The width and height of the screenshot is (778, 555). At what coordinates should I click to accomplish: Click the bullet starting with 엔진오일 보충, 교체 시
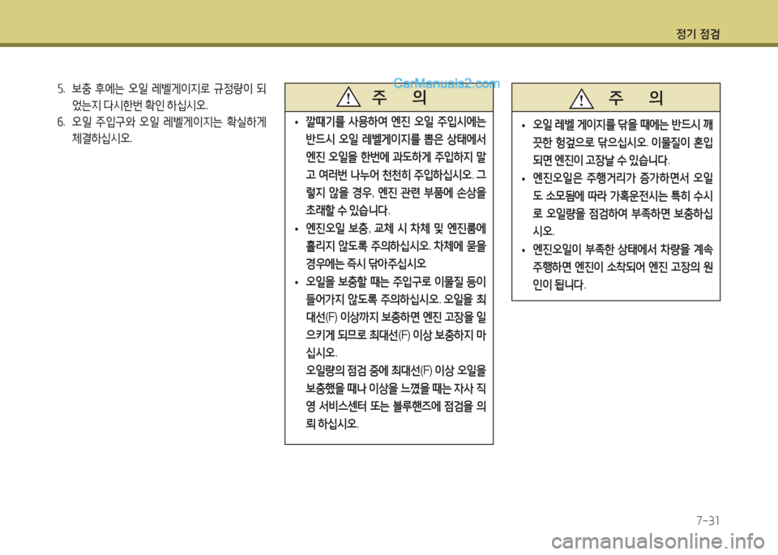391,245
